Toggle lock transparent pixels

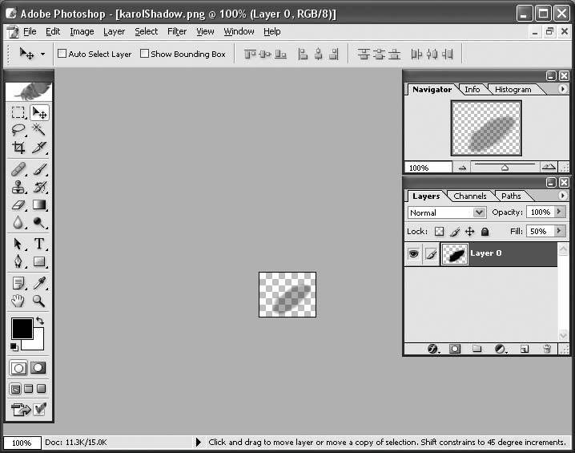(439, 231)
